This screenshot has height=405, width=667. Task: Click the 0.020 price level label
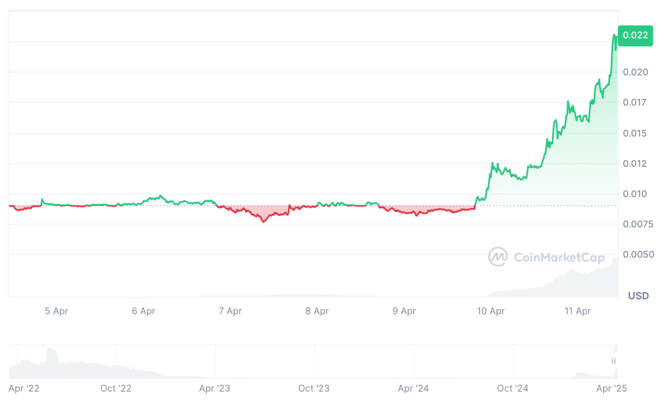pyautogui.click(x=635, y=72)
